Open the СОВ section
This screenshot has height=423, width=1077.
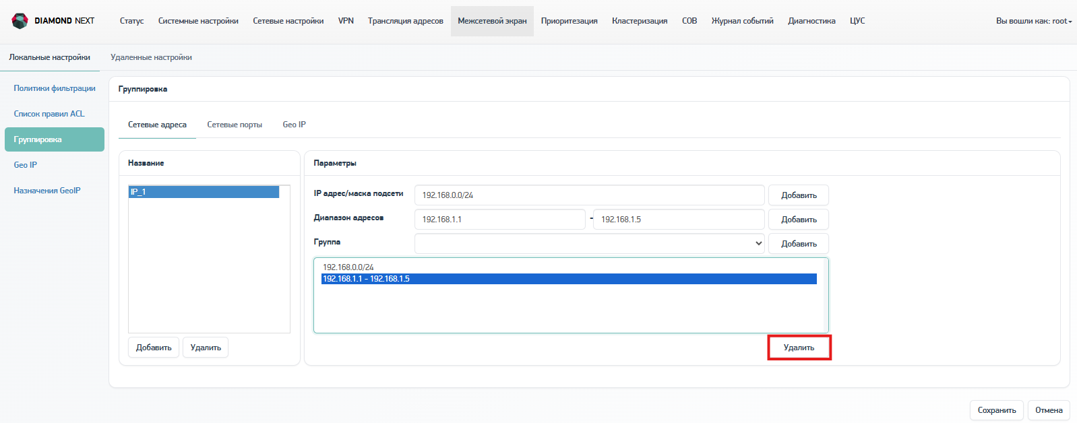click(689, 21)
